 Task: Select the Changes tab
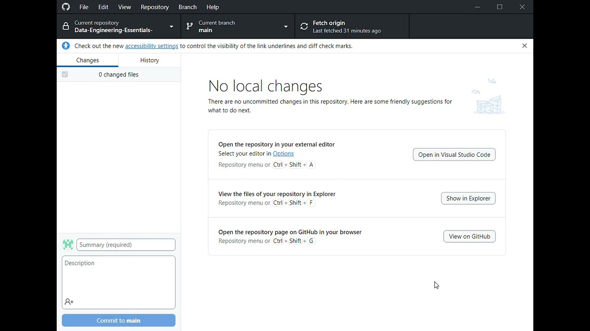(88, 60)
